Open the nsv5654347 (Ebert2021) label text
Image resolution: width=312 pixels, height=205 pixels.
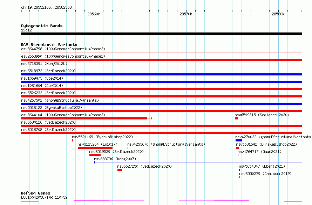(262, 166)
